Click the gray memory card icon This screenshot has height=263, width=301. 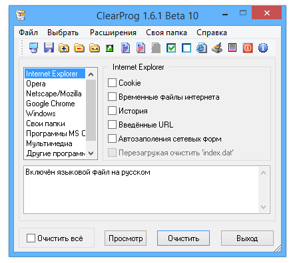[x=156, y=48]
